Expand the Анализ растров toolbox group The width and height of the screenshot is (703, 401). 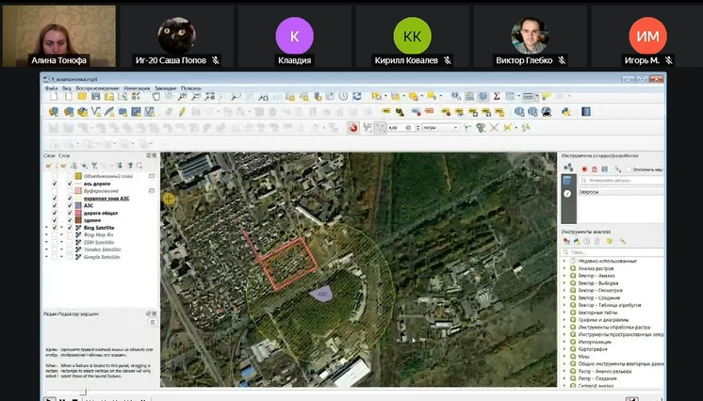[x=564, y=269]
